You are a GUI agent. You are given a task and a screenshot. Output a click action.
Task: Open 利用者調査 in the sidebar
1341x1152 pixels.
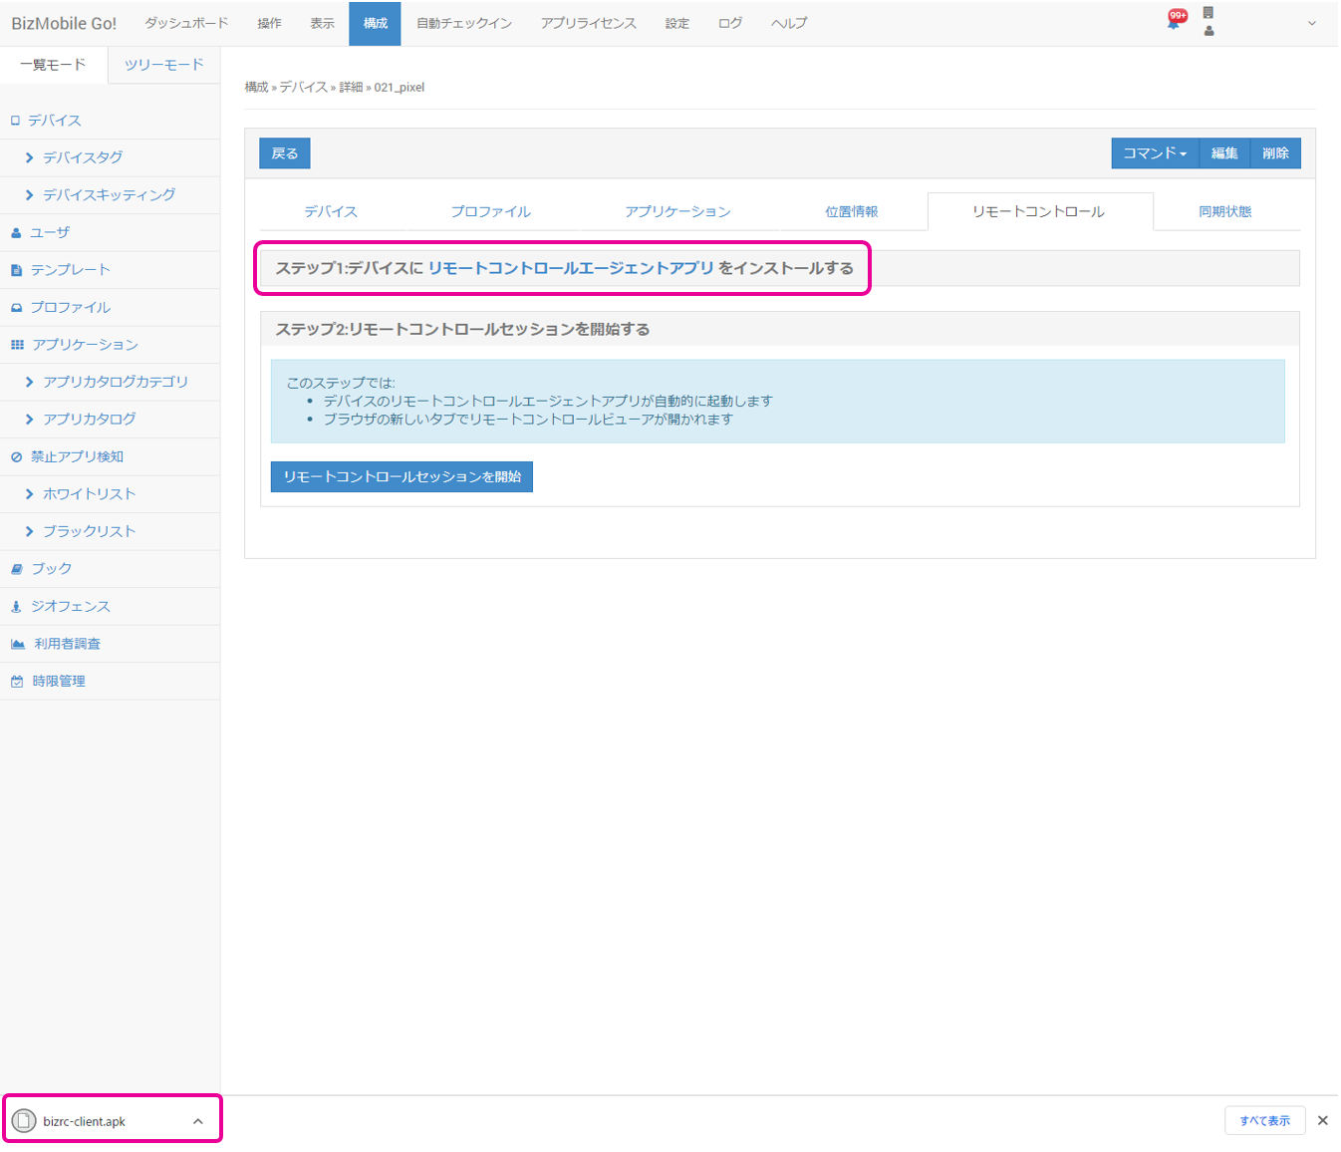pyautogui.click(x=67, y=644)
